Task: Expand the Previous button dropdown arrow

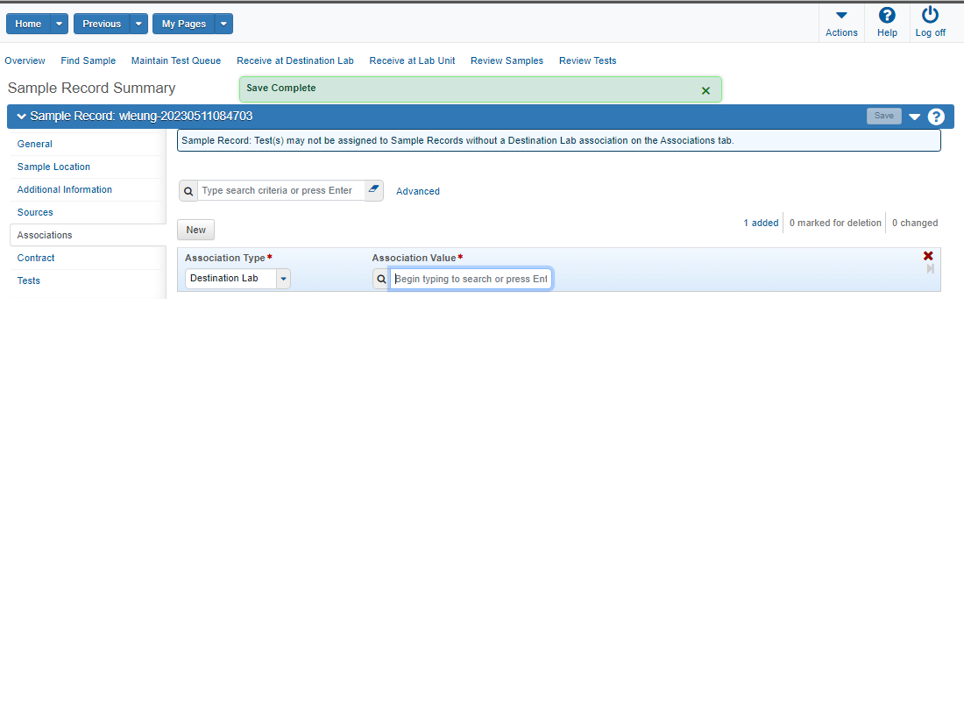Action: click(138, 24)
